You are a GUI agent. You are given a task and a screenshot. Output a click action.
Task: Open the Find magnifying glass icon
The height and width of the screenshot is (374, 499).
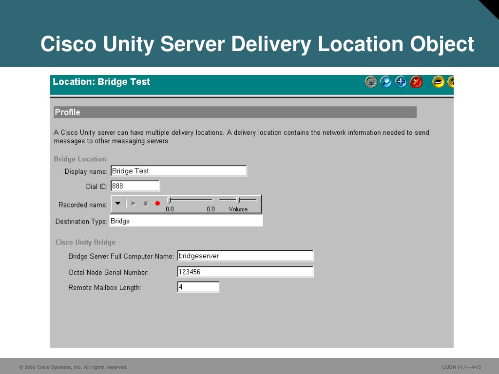click(386, 82)
